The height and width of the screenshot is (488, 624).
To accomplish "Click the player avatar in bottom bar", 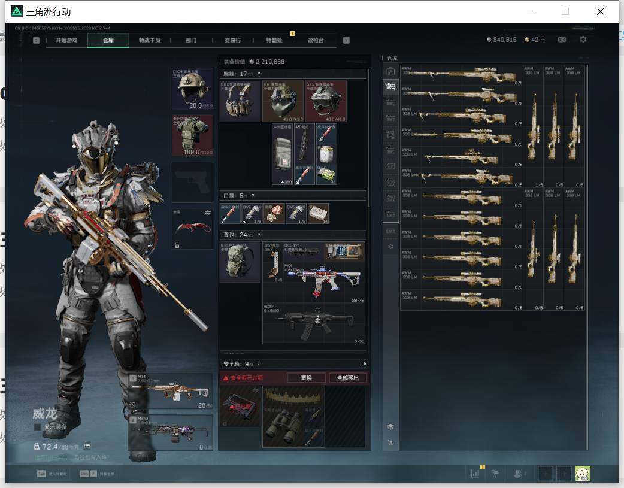I will point(582,473).
